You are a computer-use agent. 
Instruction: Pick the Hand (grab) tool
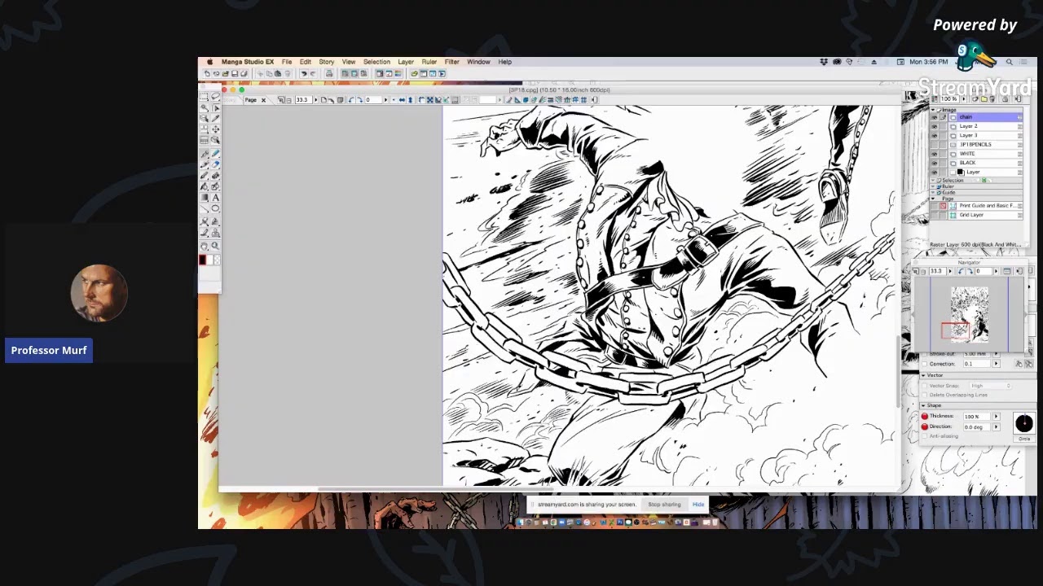[205, 246]
